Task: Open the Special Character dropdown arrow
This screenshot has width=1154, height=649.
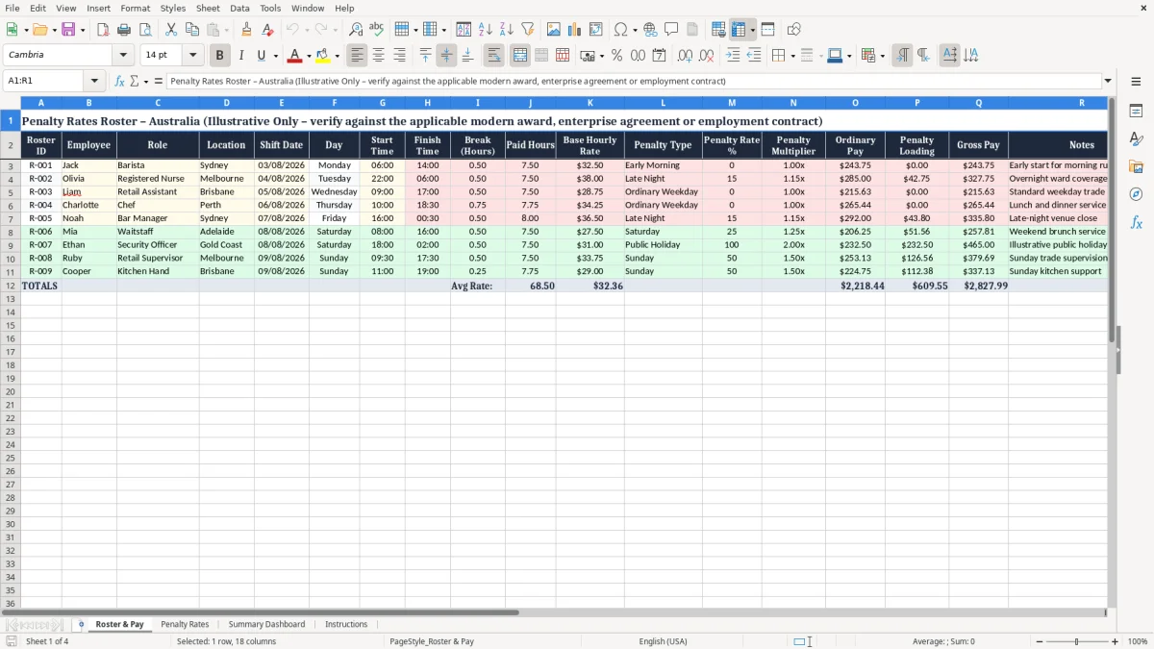Action: tap(635, 30)
